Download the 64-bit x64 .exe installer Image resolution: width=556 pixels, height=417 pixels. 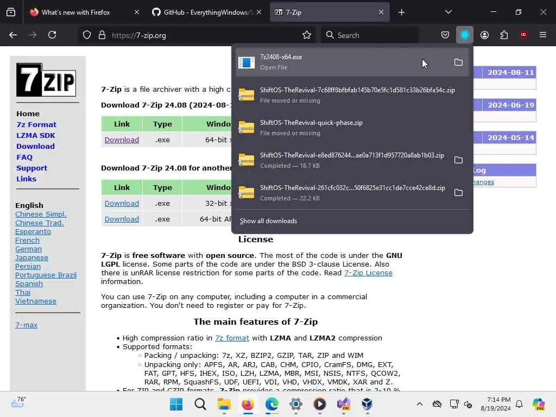pos(122,140)
